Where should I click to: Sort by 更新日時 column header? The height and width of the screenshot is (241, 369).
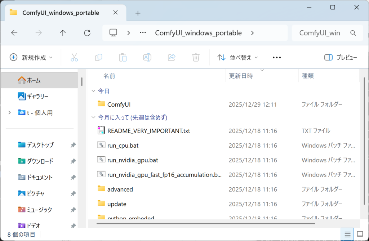241,76
